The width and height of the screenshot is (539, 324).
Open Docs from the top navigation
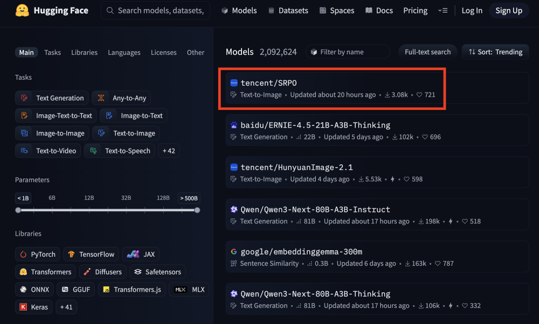378,11
